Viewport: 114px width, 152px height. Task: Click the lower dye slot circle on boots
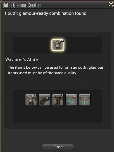click(x=62, y=98)
